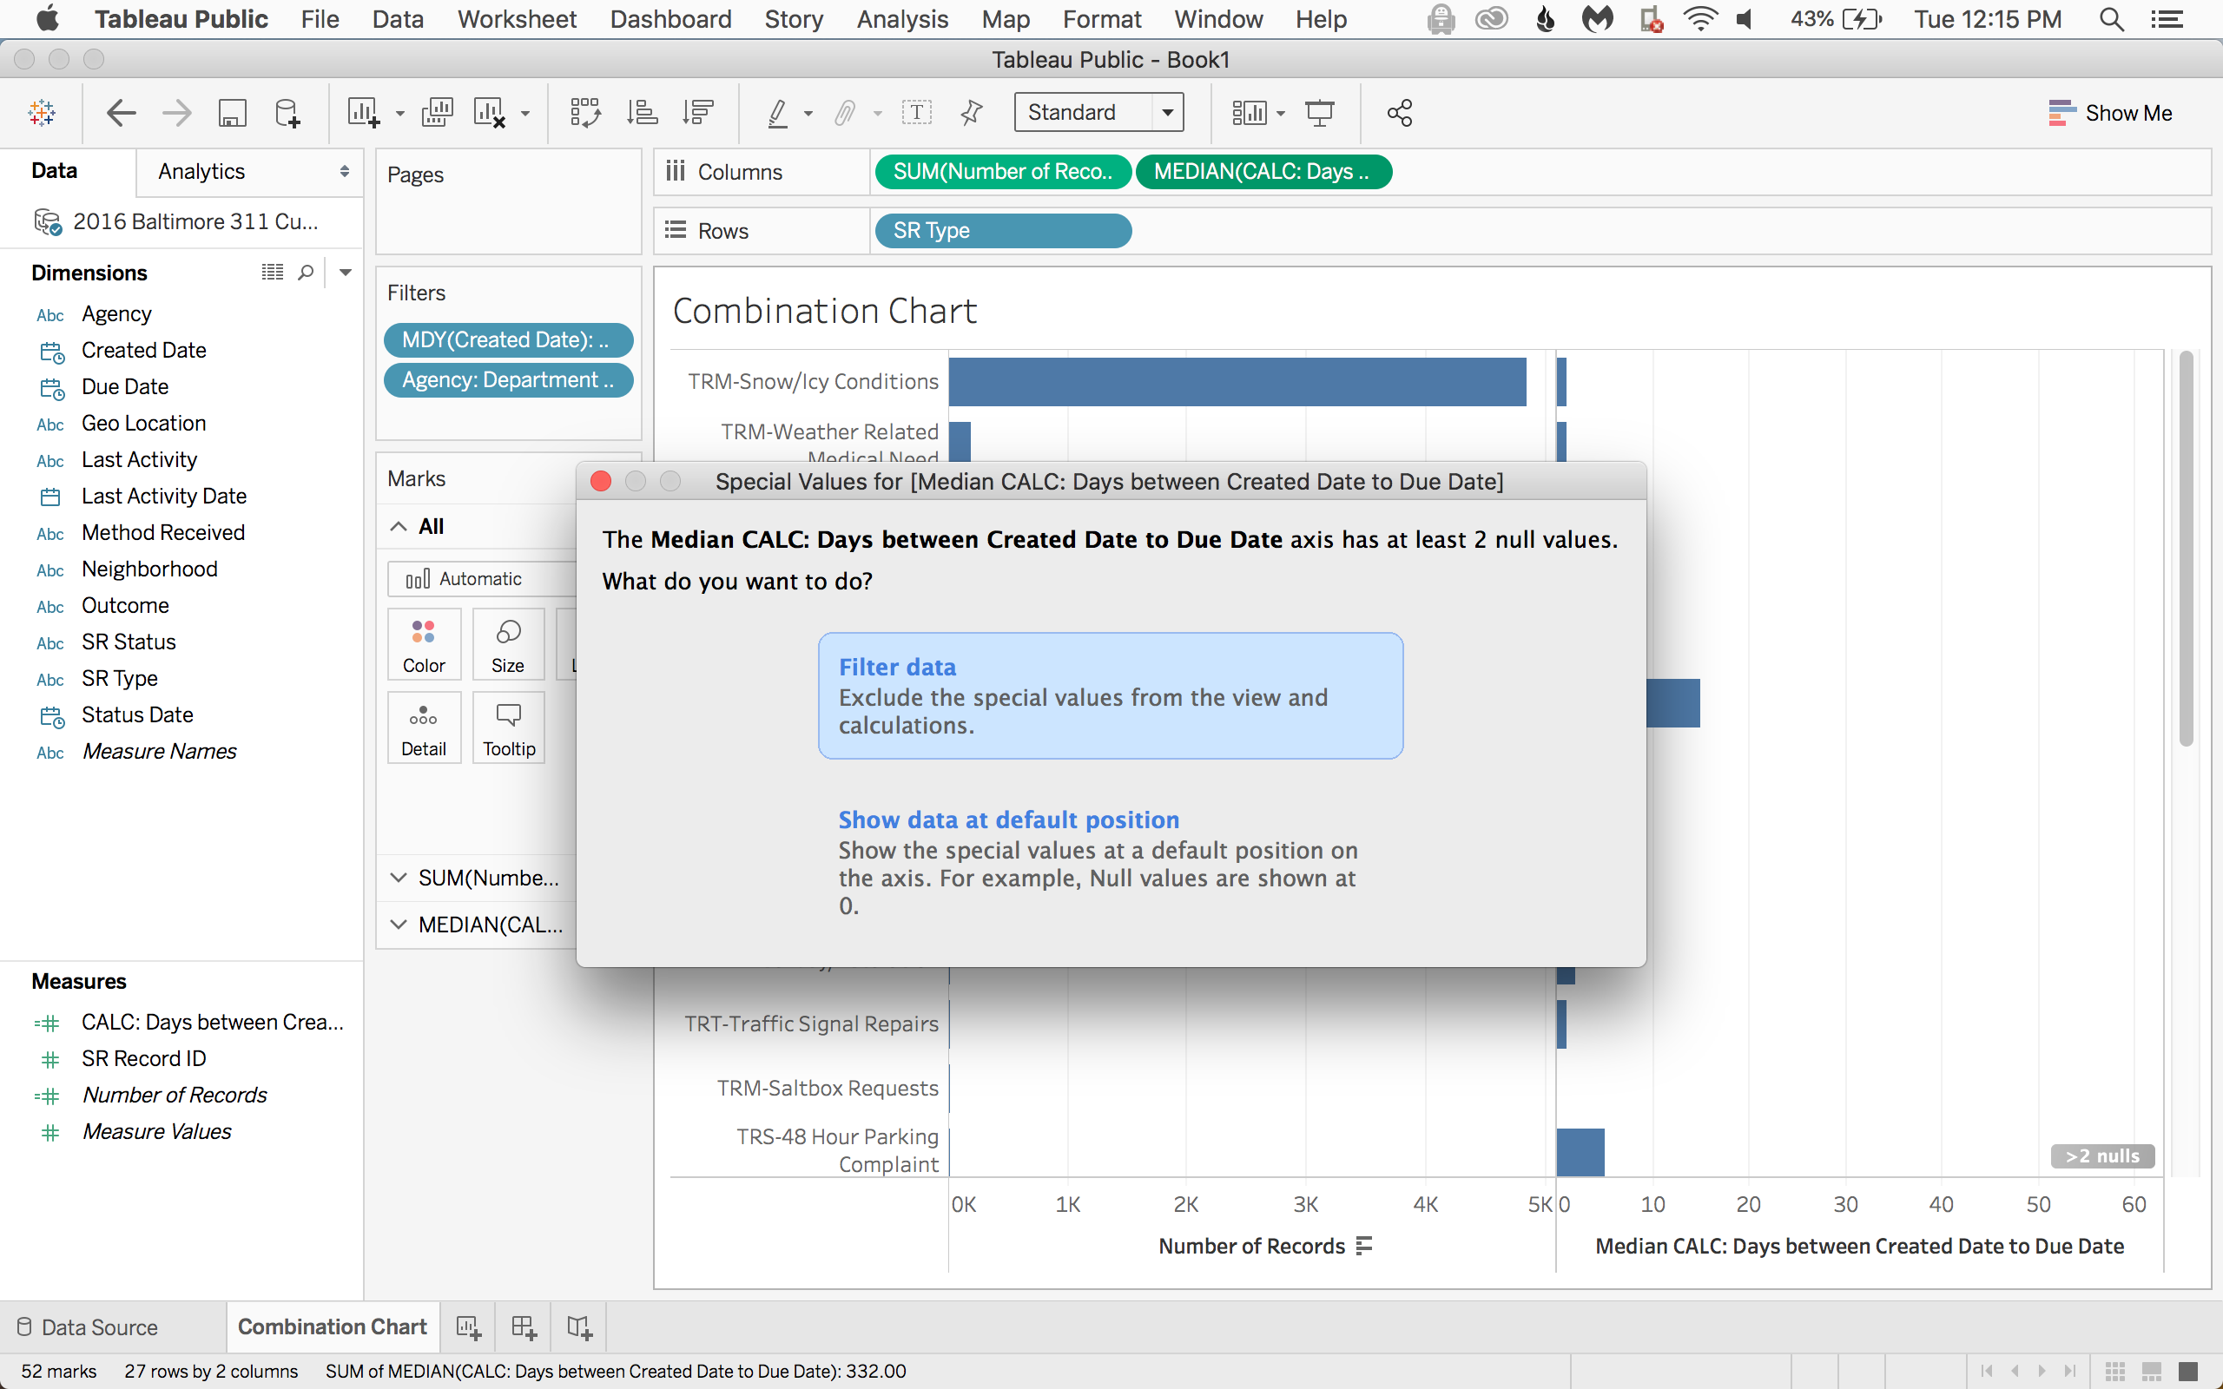2223x1389 pixels.
Task: Click the find field search icon in Dimensions
Action: click(x=306, y=272)
